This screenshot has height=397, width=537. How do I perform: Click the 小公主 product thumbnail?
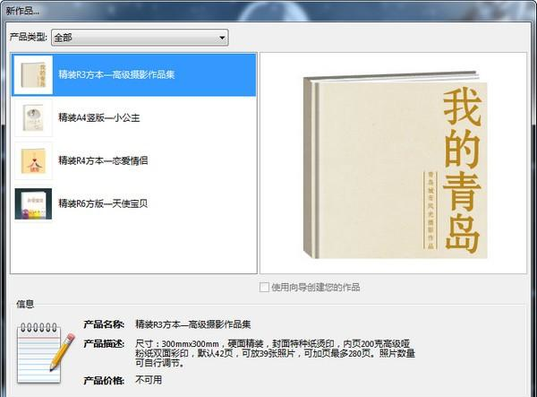(33, 117)
